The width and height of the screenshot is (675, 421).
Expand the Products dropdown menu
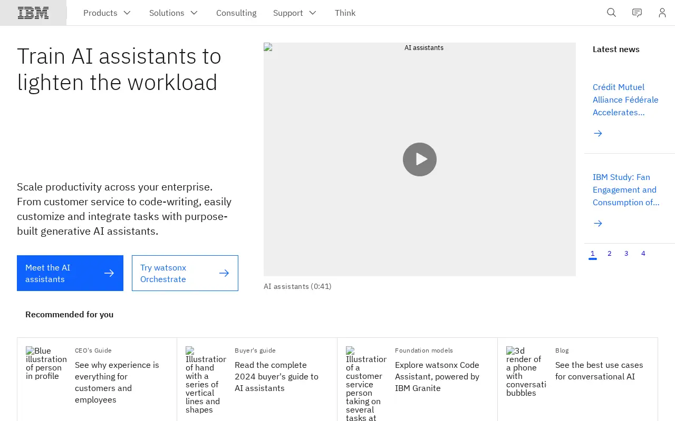point(107,13)
